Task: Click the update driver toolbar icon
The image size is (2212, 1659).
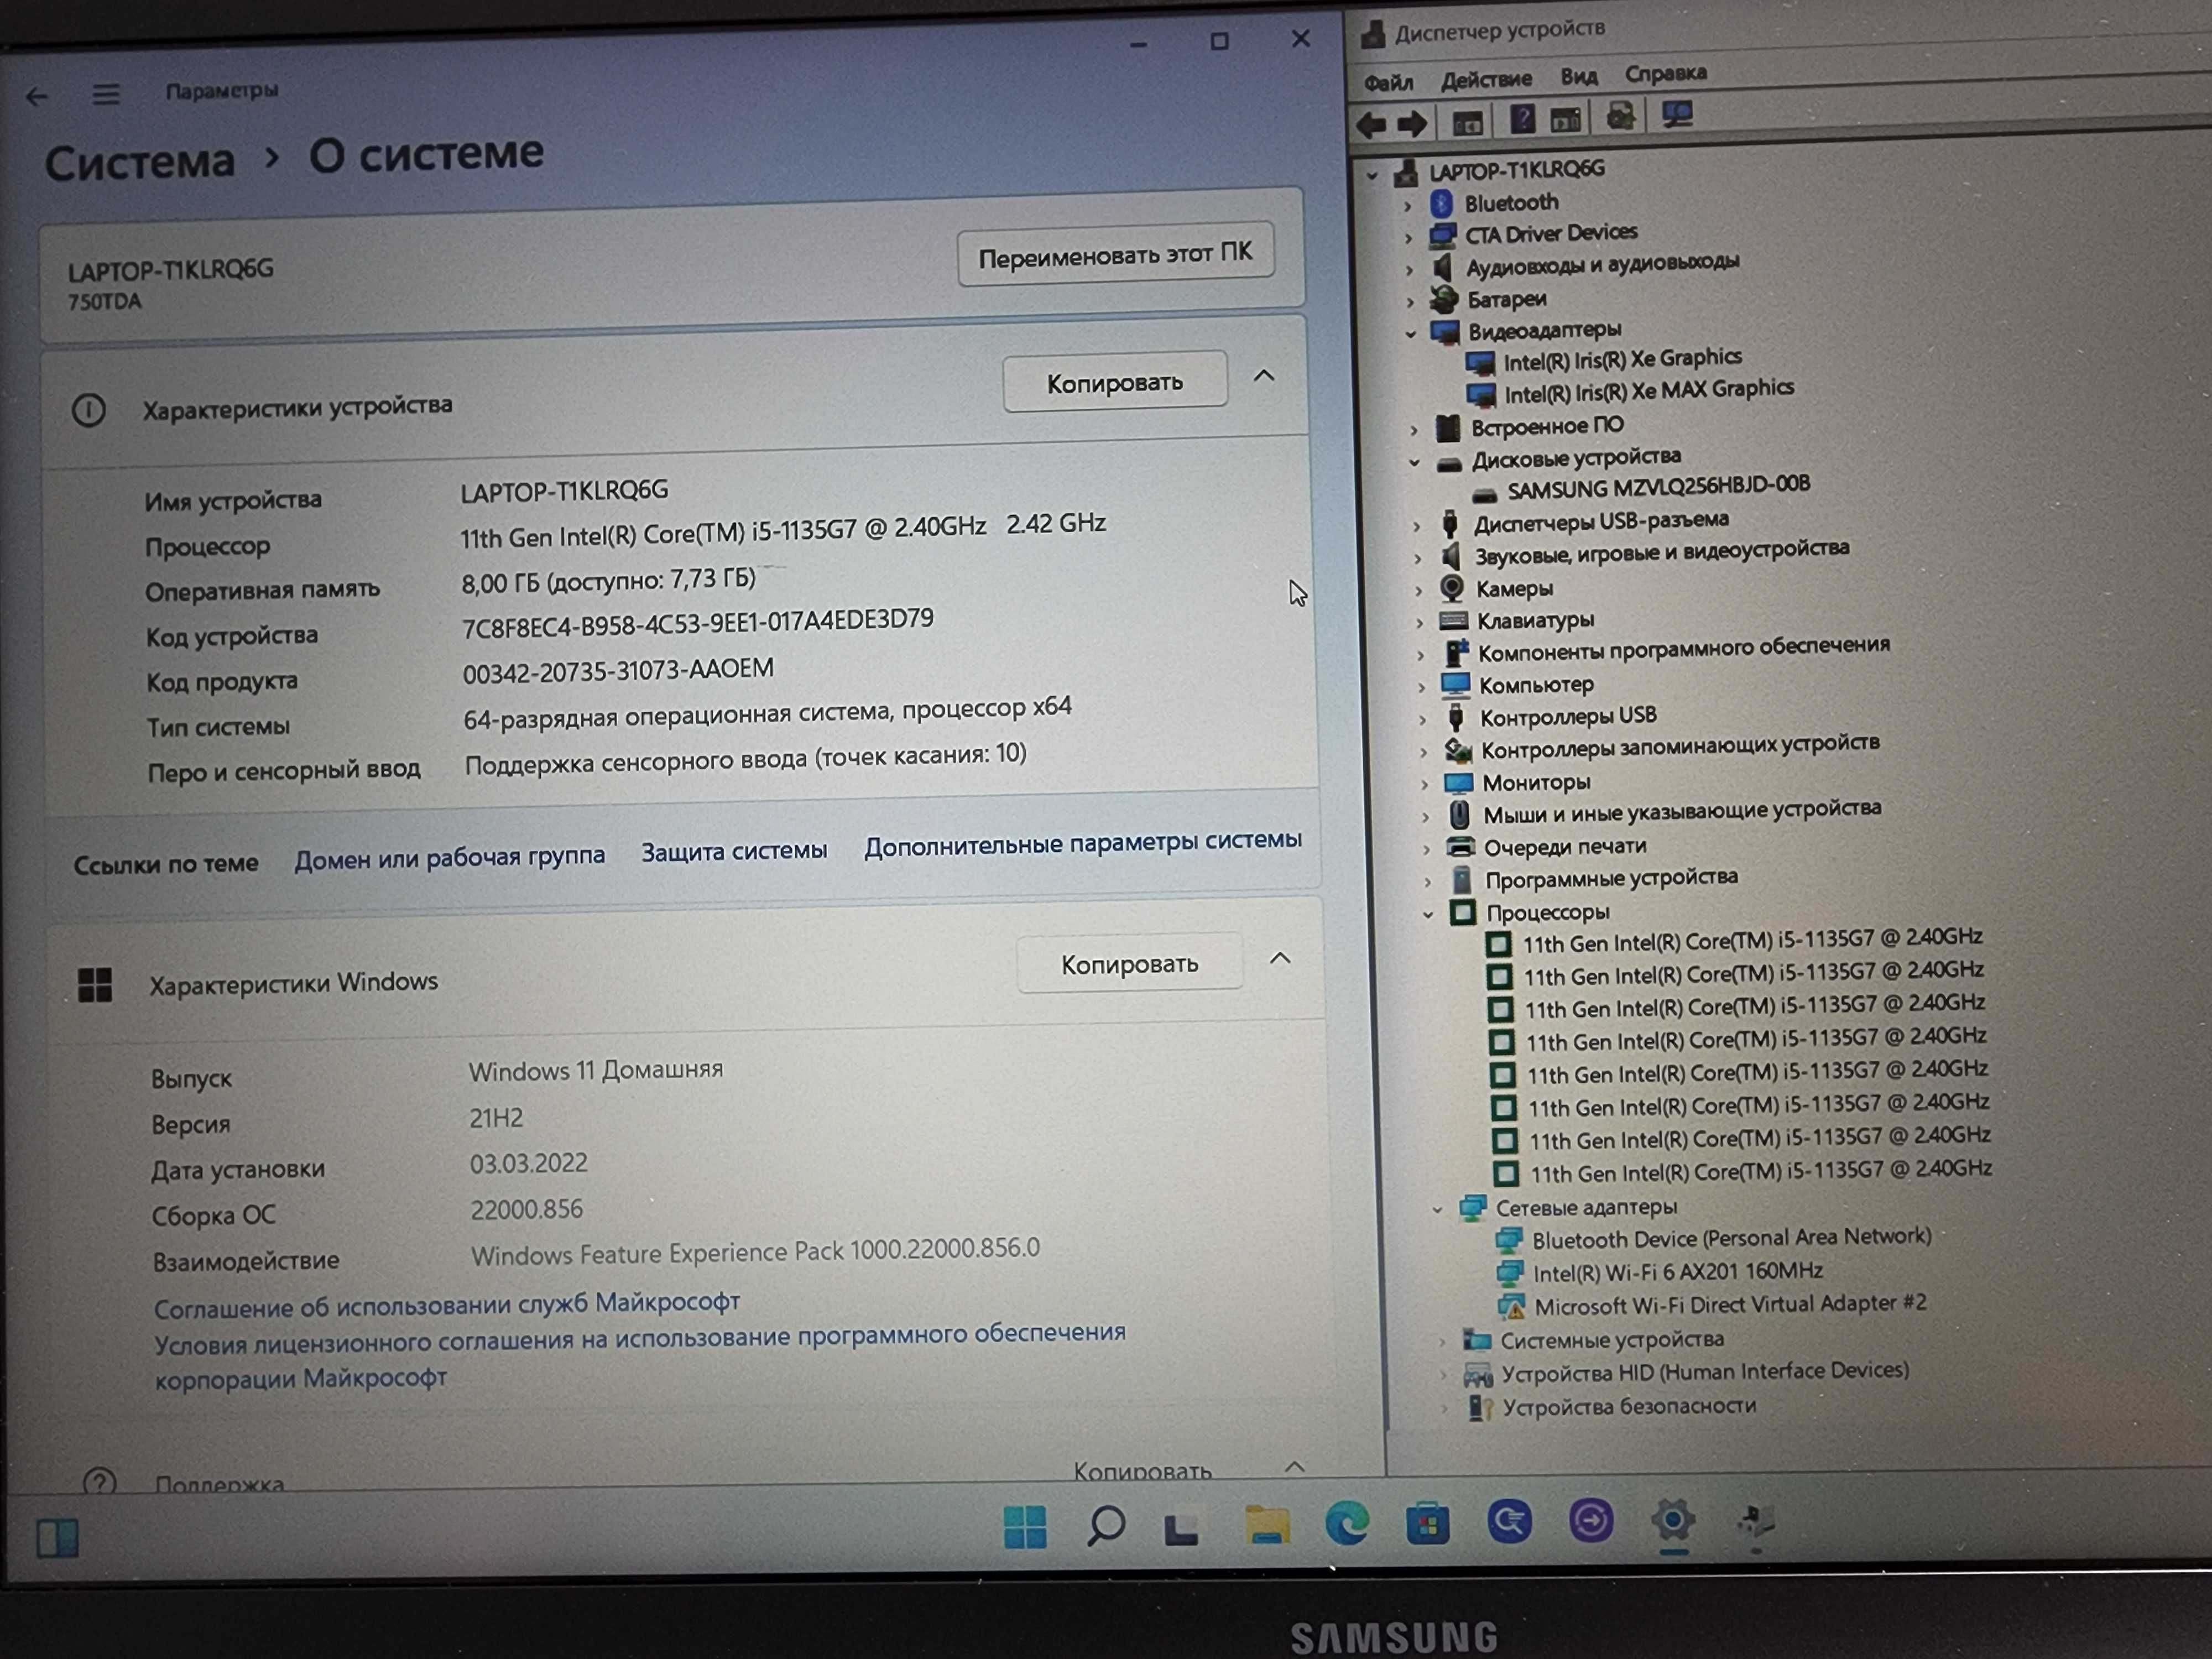Action: pyautogui.click(x=1620, y=117)
